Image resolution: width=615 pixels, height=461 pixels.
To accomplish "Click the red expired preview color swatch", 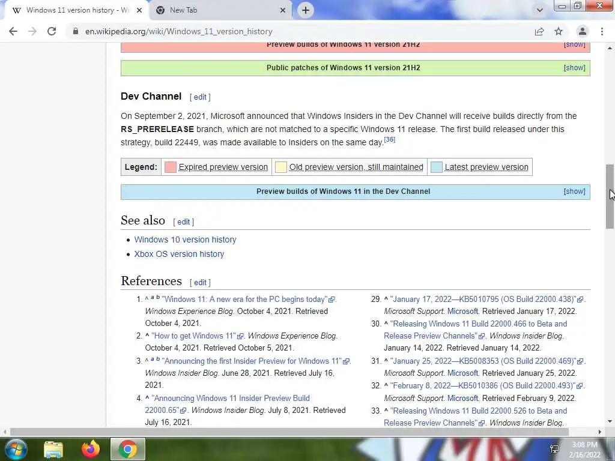I will (x=170, y=167).
